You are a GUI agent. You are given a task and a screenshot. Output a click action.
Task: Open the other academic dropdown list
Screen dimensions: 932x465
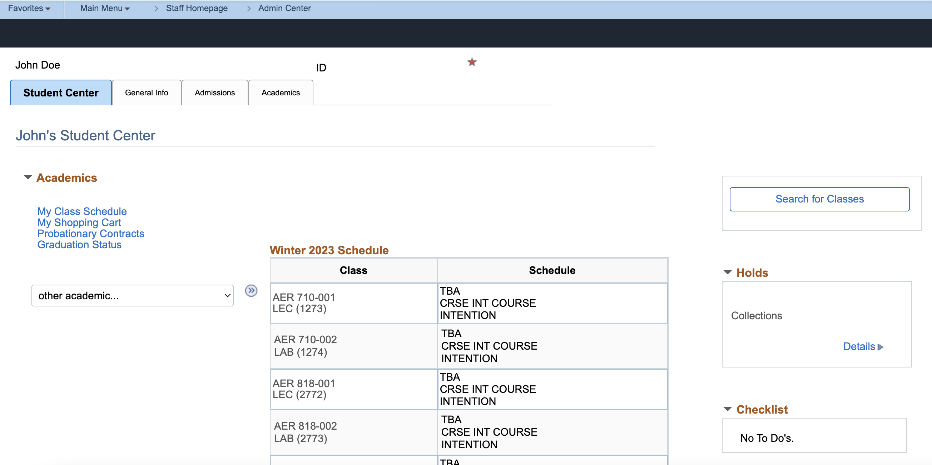(x=133, y=295)
